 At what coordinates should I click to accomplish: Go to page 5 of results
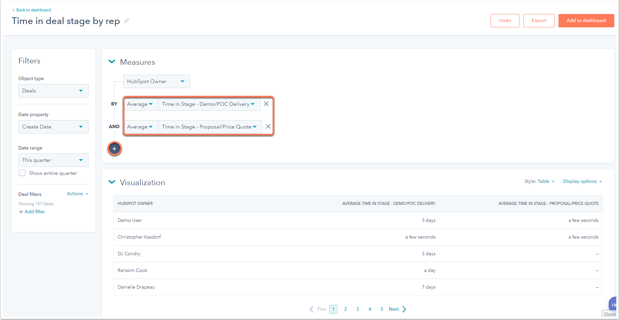(382, 309)
